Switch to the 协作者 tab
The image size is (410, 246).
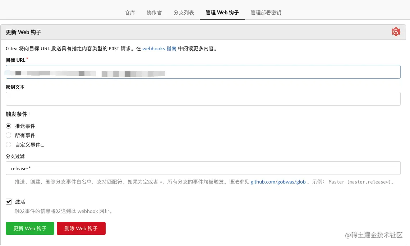[x=154, y=13]
